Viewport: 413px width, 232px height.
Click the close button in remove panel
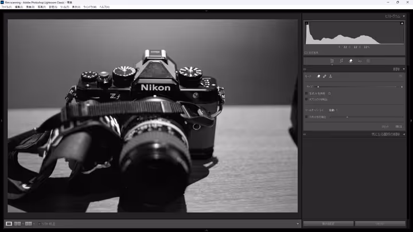click(398, 126)
